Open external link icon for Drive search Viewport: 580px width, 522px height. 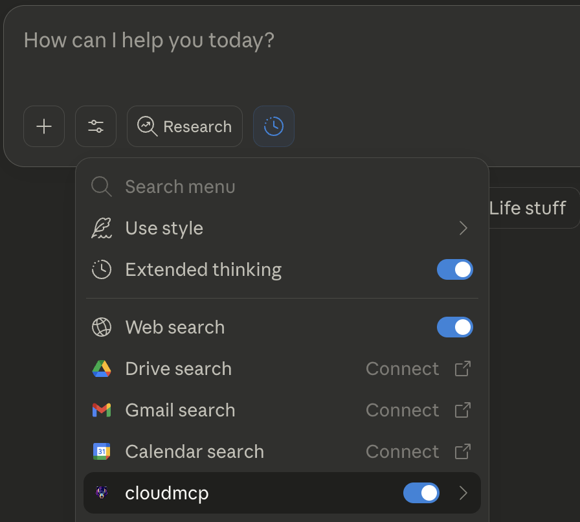[x=463, y=369]
